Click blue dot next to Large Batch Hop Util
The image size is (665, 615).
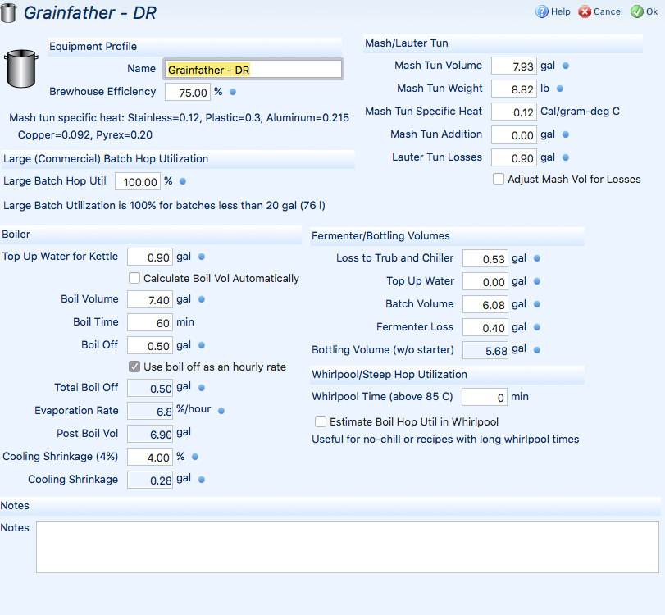tap(182, 181)
